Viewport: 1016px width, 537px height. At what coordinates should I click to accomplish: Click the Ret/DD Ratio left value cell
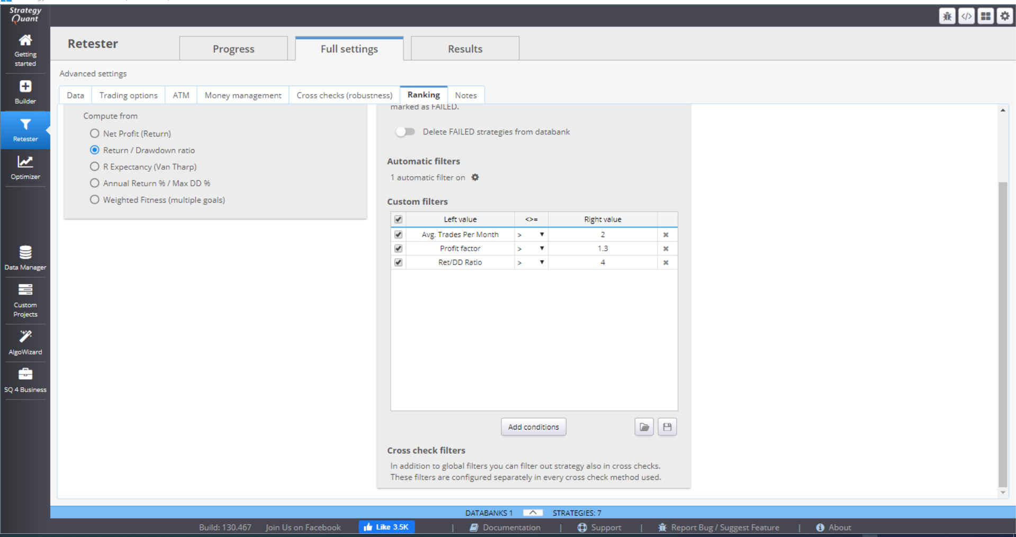460,262
